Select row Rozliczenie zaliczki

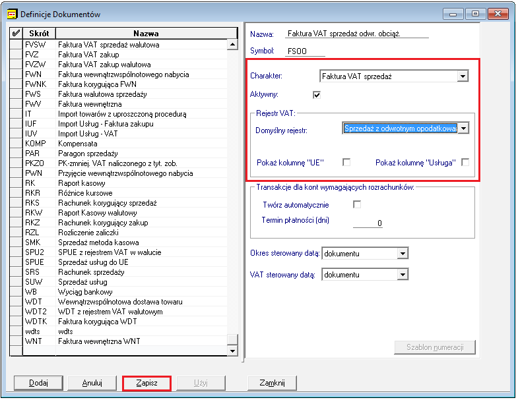(x=125, y=233)
